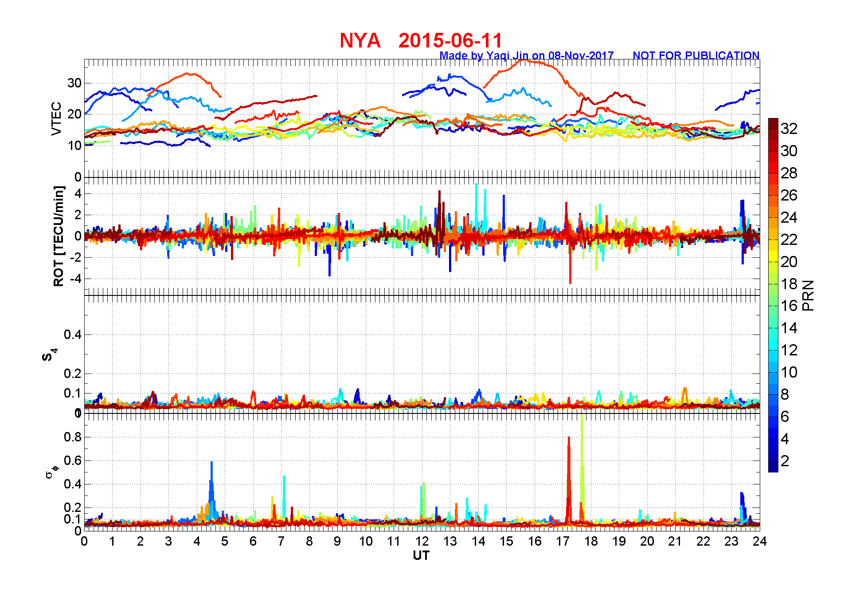Click the UT axis tick label 0
The height and width of the screenshot is (590, 844).
point(84,541)
